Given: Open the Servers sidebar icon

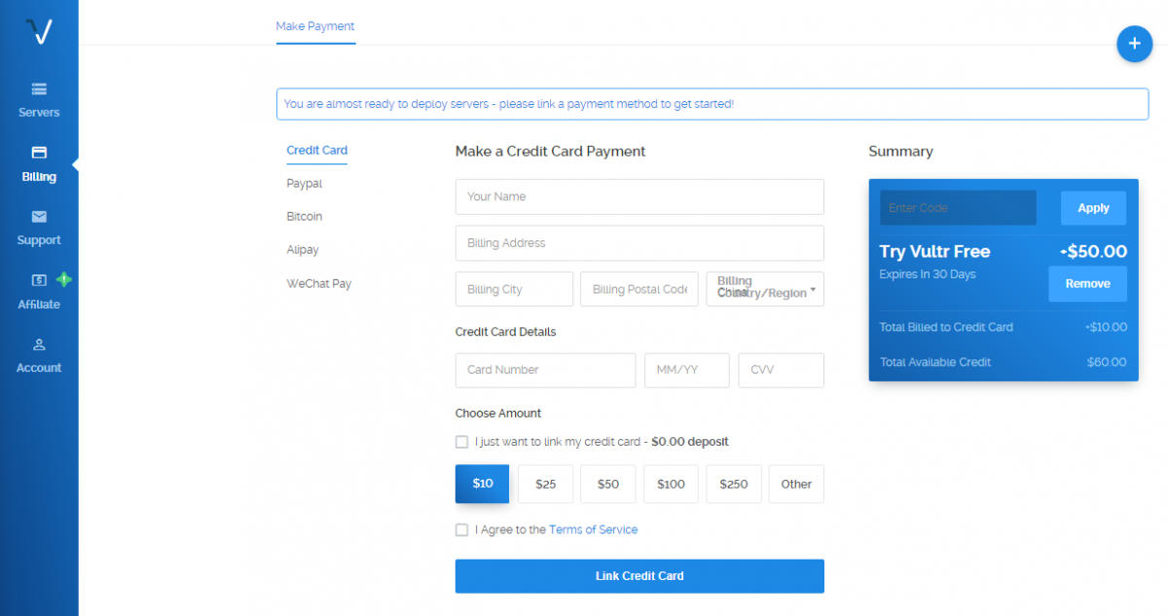Looking at the screenshot, I should [x=39, y=90].
